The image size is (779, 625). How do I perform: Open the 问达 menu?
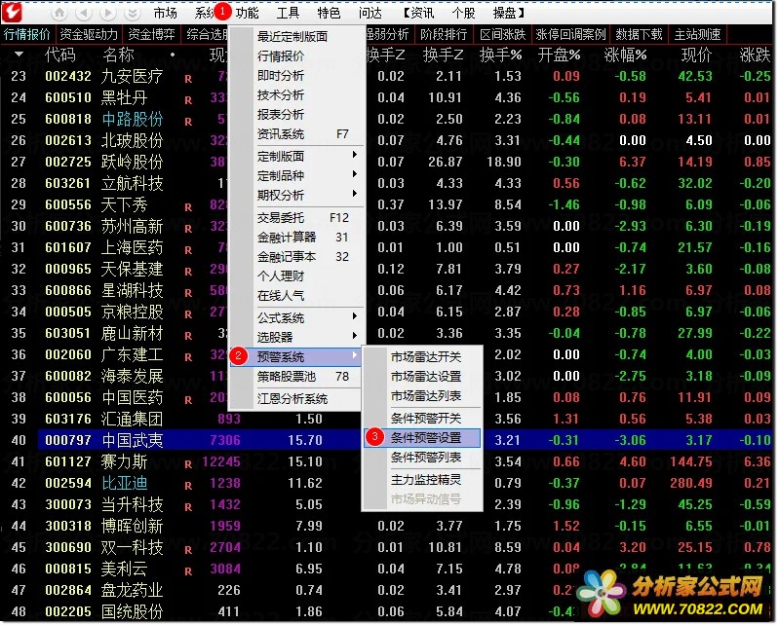(x=370, y=13)
